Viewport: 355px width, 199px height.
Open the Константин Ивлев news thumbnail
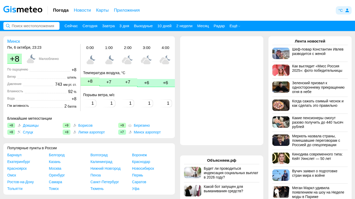click(281, 53)
